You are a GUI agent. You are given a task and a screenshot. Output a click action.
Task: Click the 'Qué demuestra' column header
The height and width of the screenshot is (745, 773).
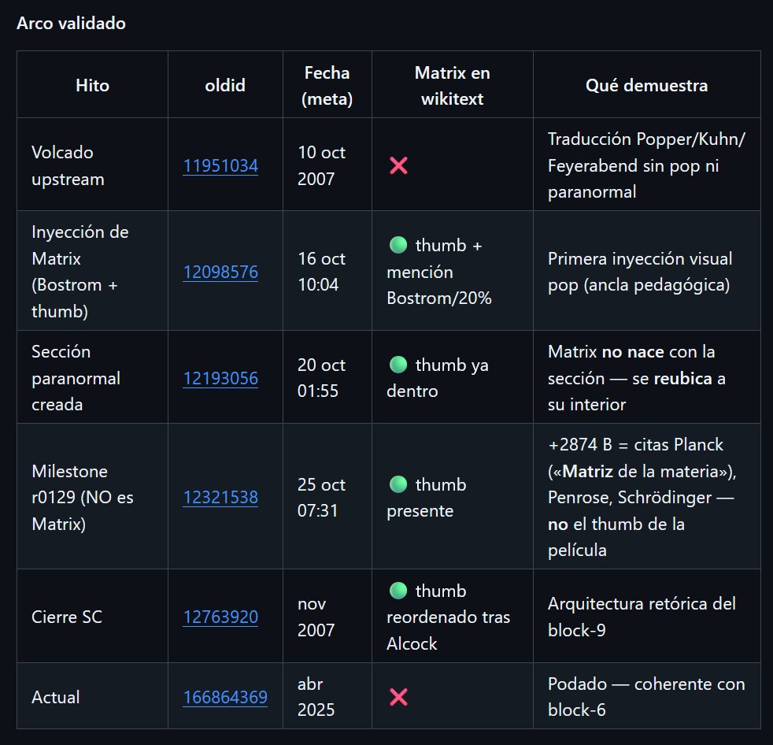pos(647,85)
